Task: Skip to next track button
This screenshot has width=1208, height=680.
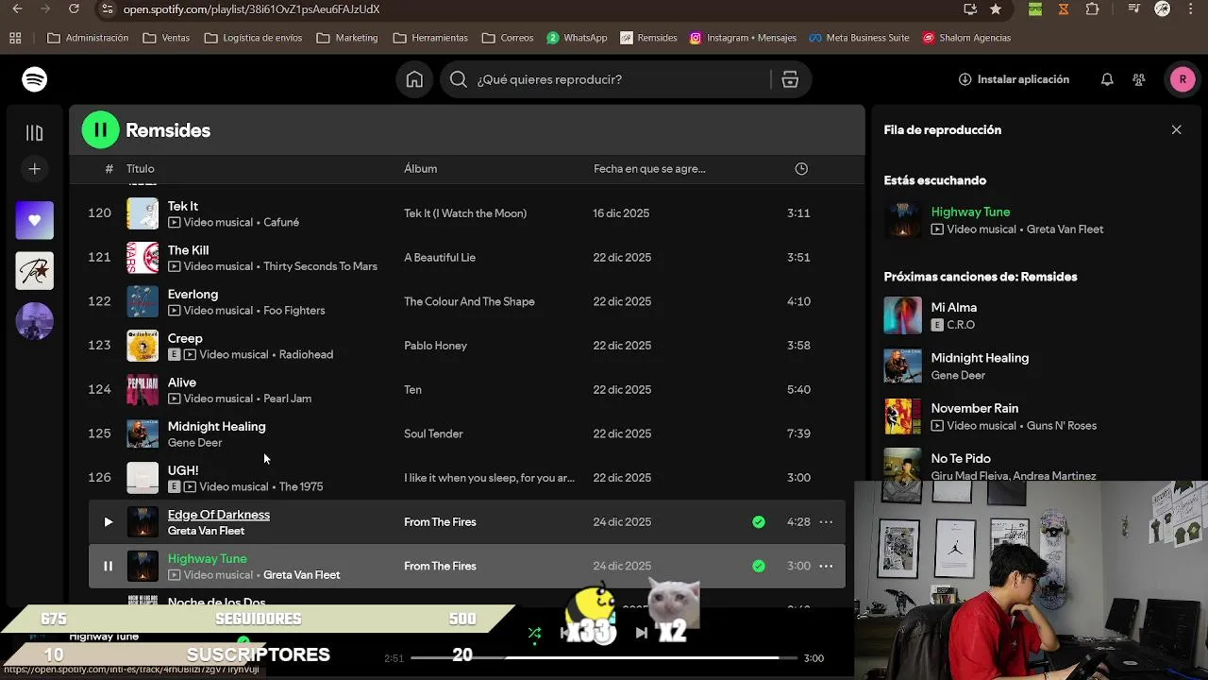Action: tap(641, 633)
